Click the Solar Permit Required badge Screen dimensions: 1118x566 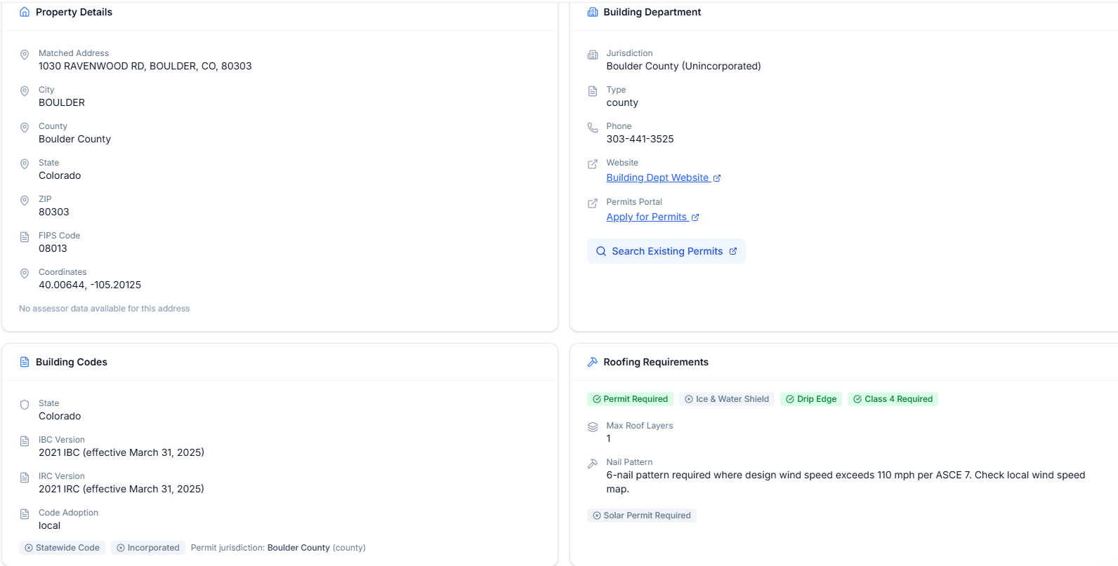click(x=642, y=516)
